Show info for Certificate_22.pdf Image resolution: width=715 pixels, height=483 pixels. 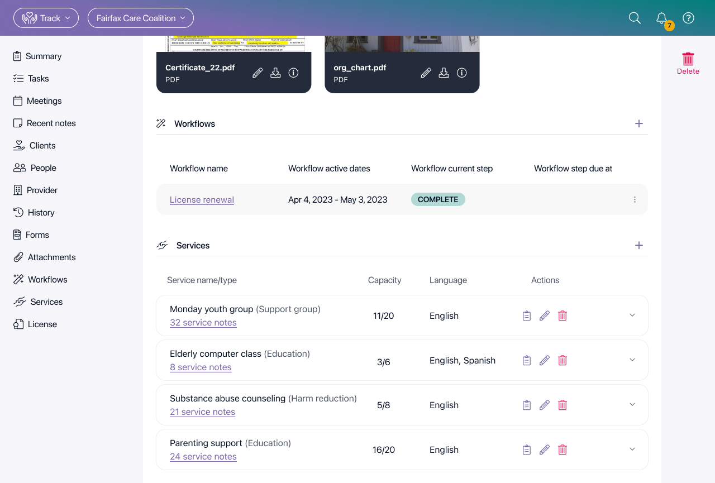[293, 73]
